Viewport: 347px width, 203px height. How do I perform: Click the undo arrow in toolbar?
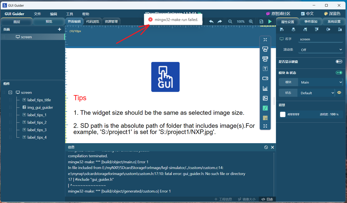[x=211, y=21]
